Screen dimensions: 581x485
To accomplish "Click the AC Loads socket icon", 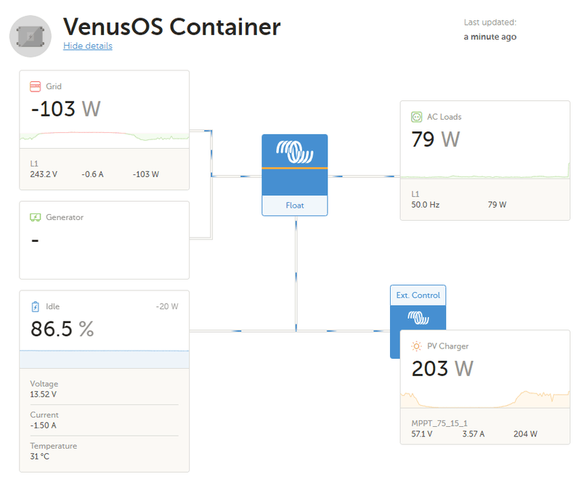I will 417,117.
